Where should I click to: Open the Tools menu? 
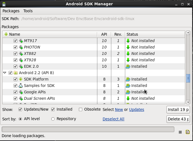coord(28,11)
